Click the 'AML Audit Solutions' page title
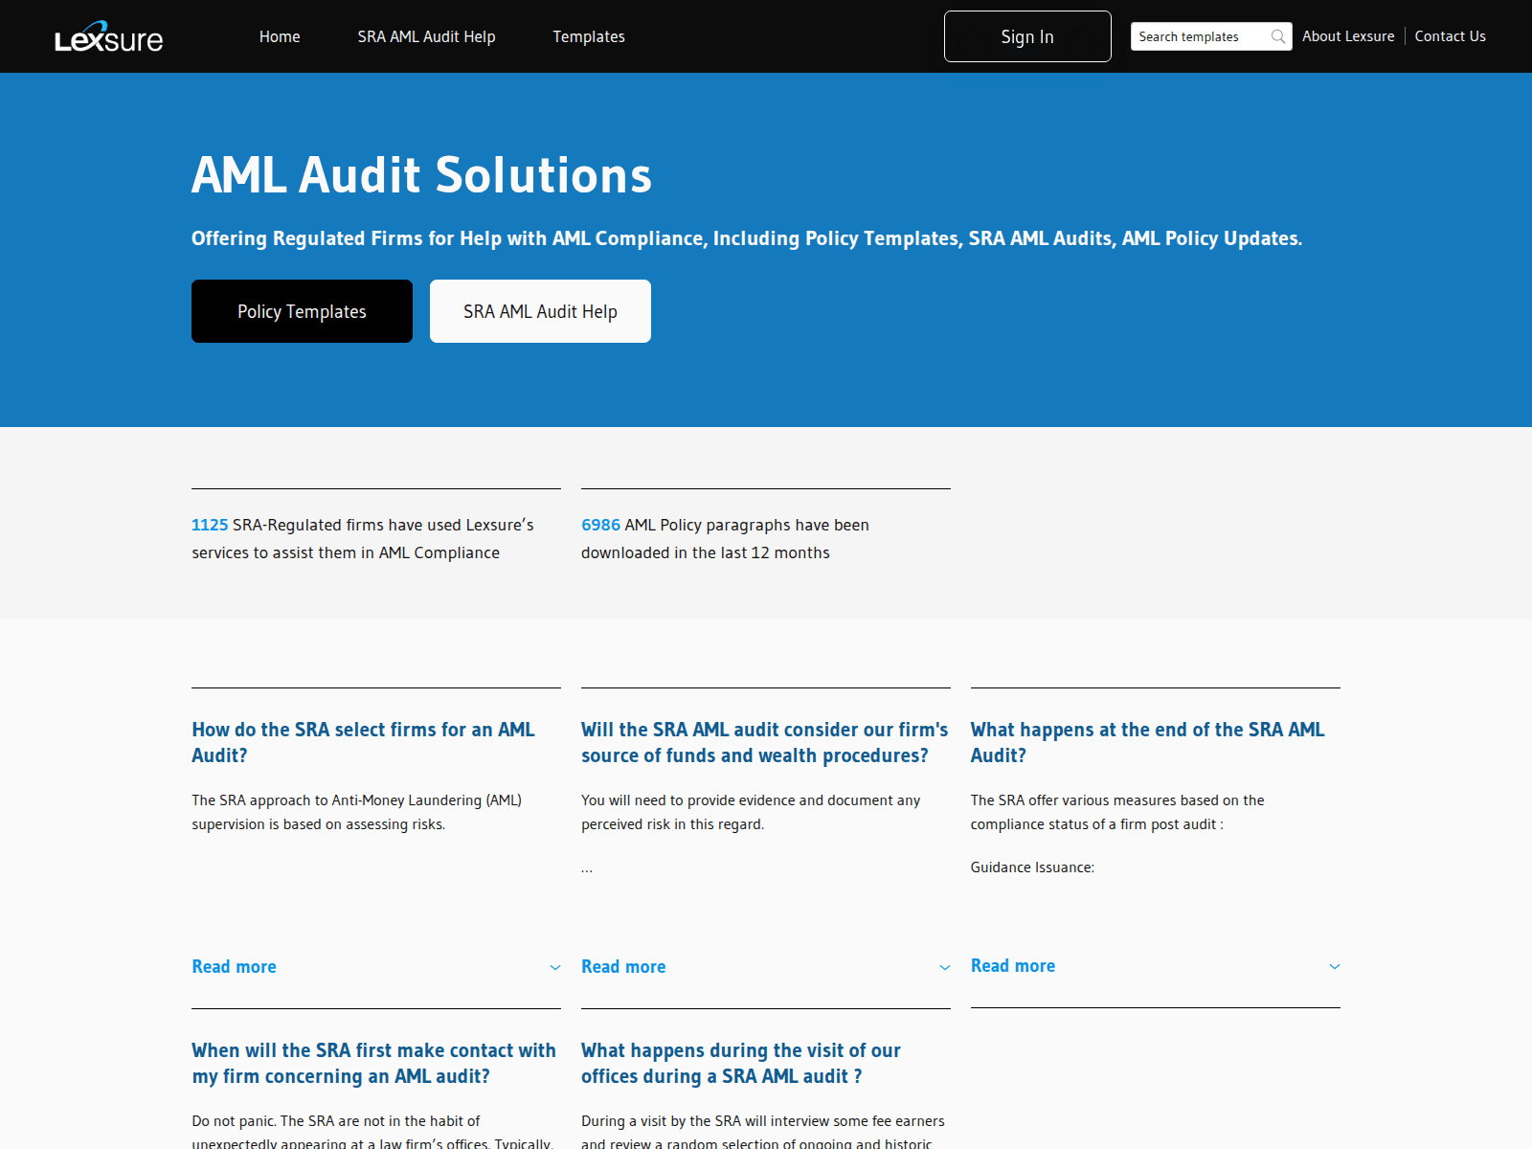This screenshot has width=1532, height=1149. (x=421, y=175)
